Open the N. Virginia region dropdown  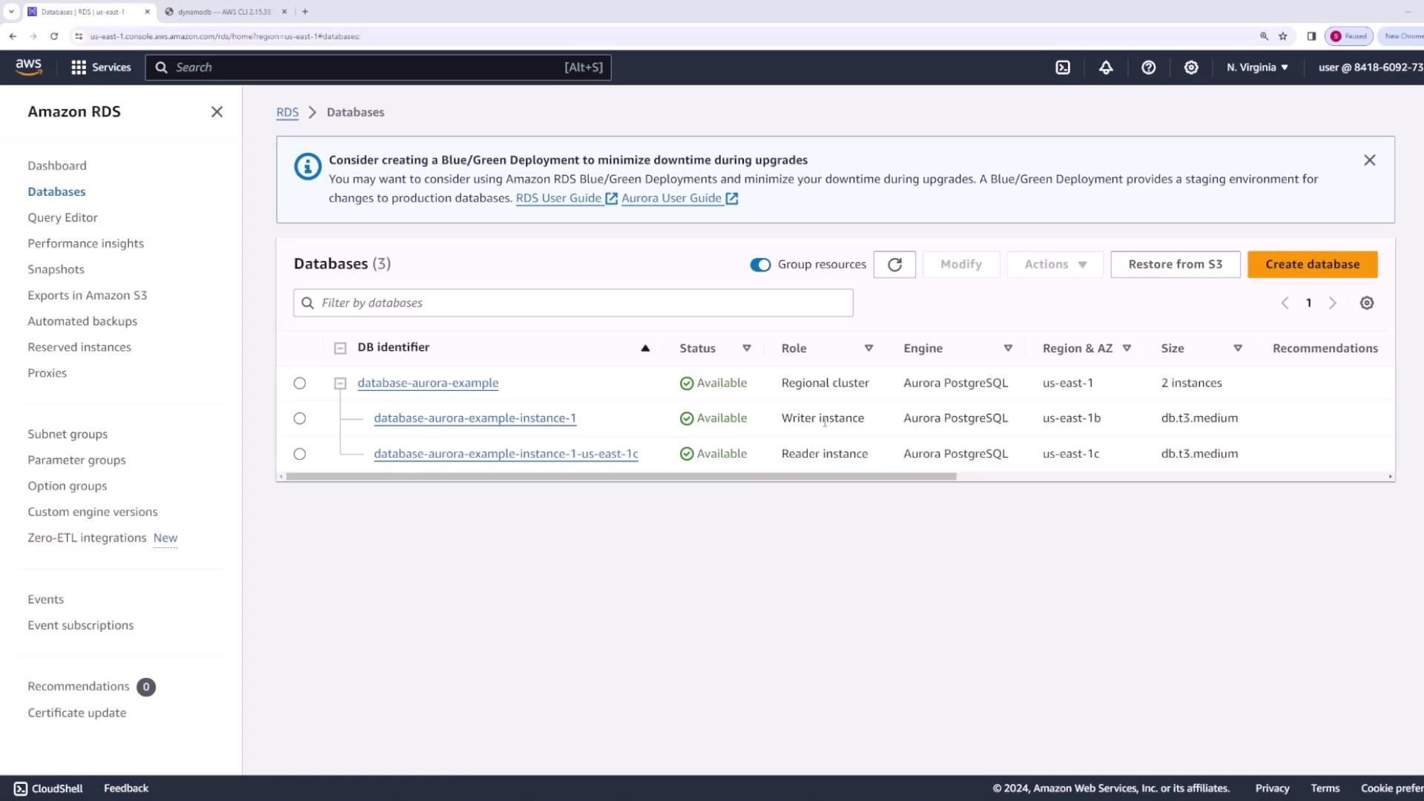point(1257,67)
